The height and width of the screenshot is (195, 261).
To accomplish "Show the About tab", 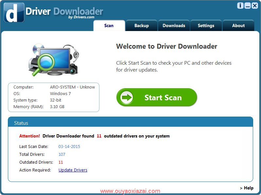I will click(x=238, y=25).
